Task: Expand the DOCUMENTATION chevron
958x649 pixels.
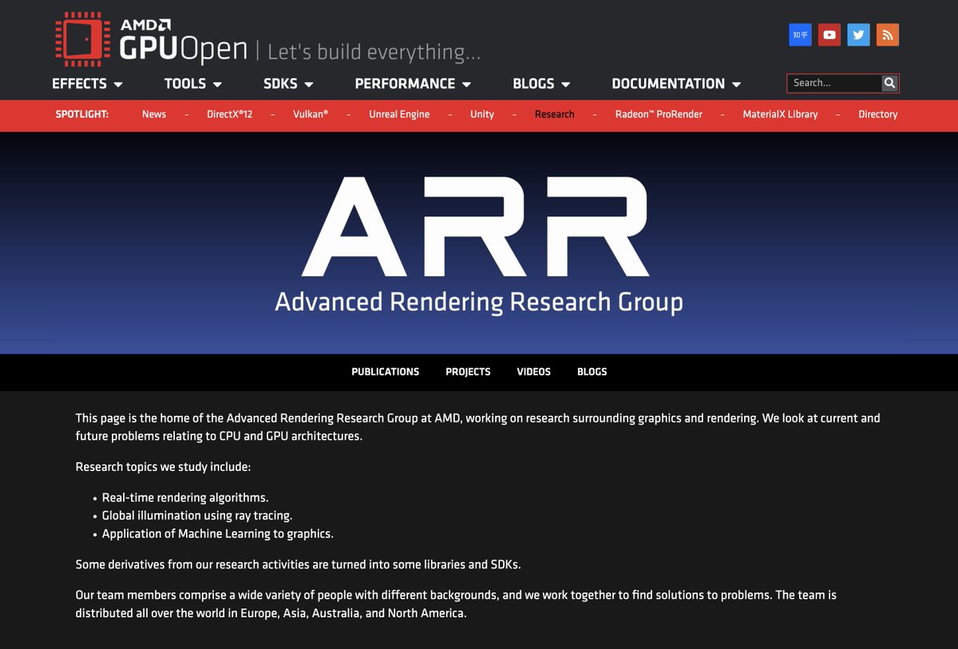Action: pyautogui.click(x=735, y=83)
